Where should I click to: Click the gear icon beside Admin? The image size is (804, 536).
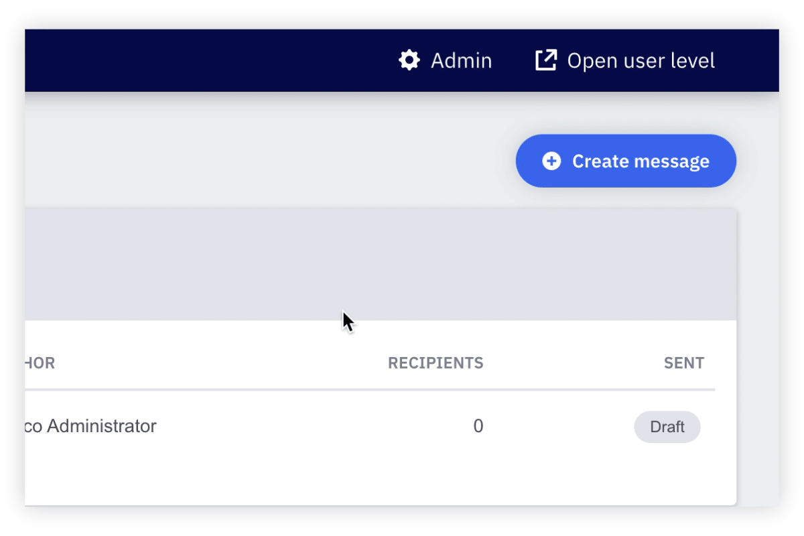pos(409,60)
